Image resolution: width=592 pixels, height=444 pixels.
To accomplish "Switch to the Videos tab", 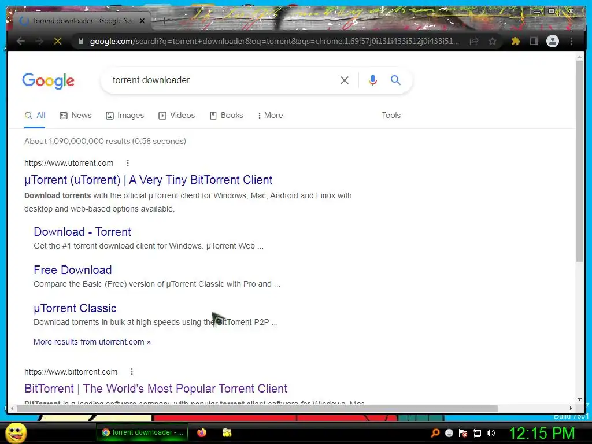I will tap(177, 116).
